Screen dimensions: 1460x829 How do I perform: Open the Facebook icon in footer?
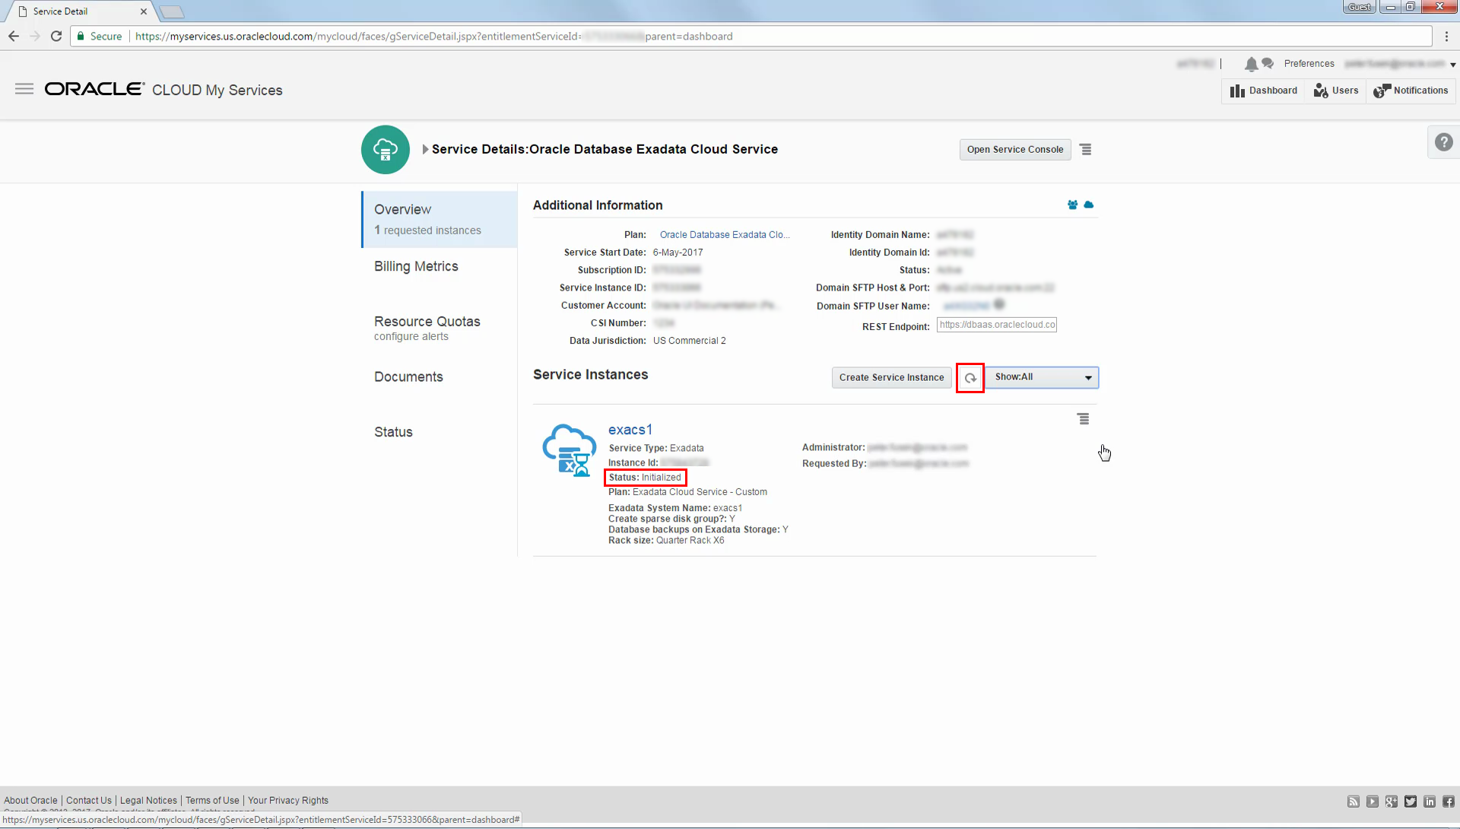(x=1449, y=802)
